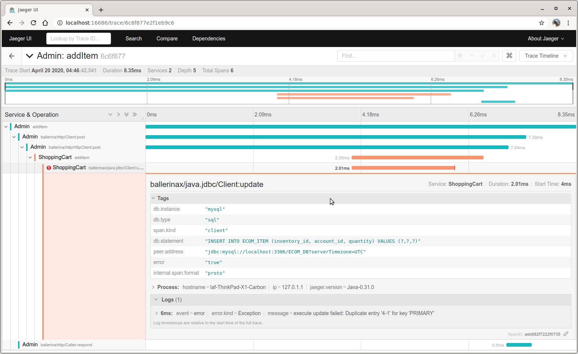578x354 pixels.
Task: Collapse the ShoppingCart addItem tree node
Action: (30, 158)
